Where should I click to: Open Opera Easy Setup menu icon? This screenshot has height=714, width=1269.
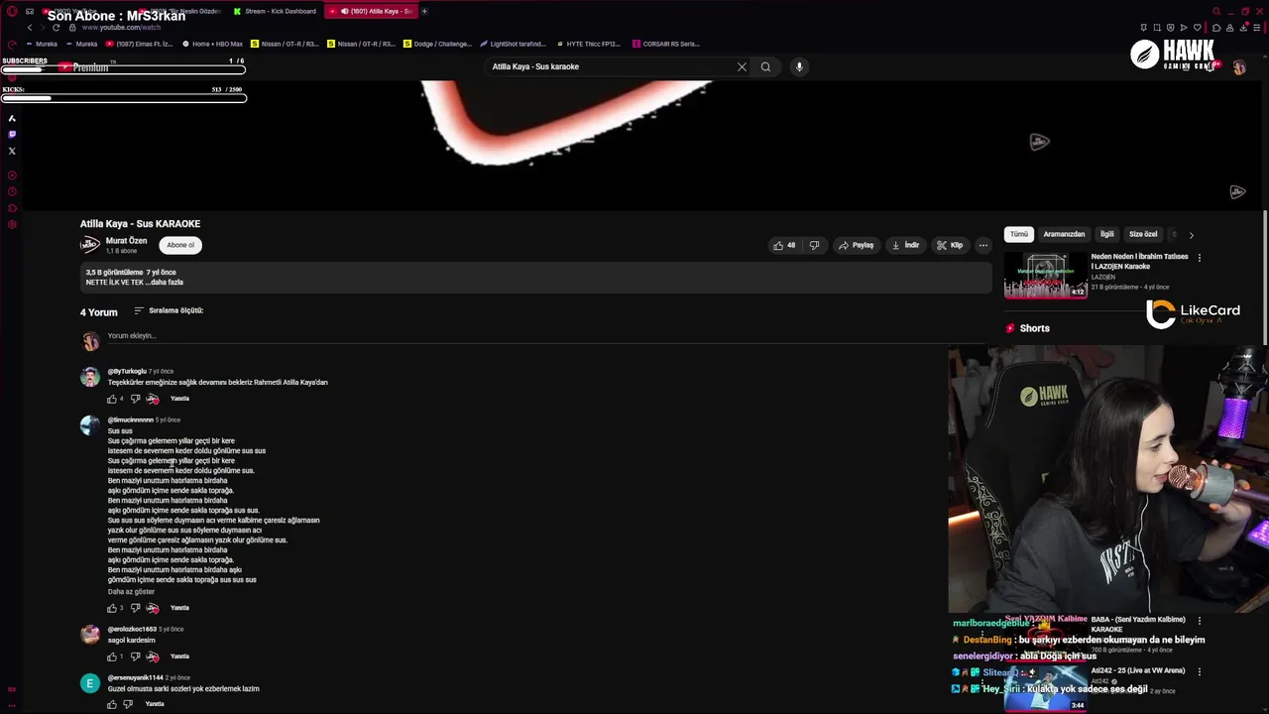1256,28
